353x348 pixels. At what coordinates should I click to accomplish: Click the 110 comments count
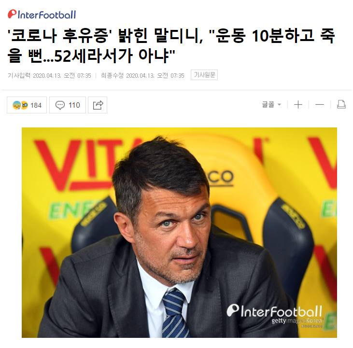click(74, 105)
